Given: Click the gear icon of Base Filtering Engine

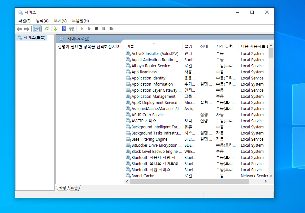Looking at the screenshot, I should coord(128,139).
